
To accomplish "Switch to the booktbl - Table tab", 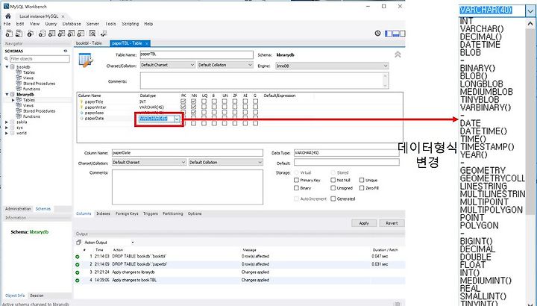I will (89, 43).
